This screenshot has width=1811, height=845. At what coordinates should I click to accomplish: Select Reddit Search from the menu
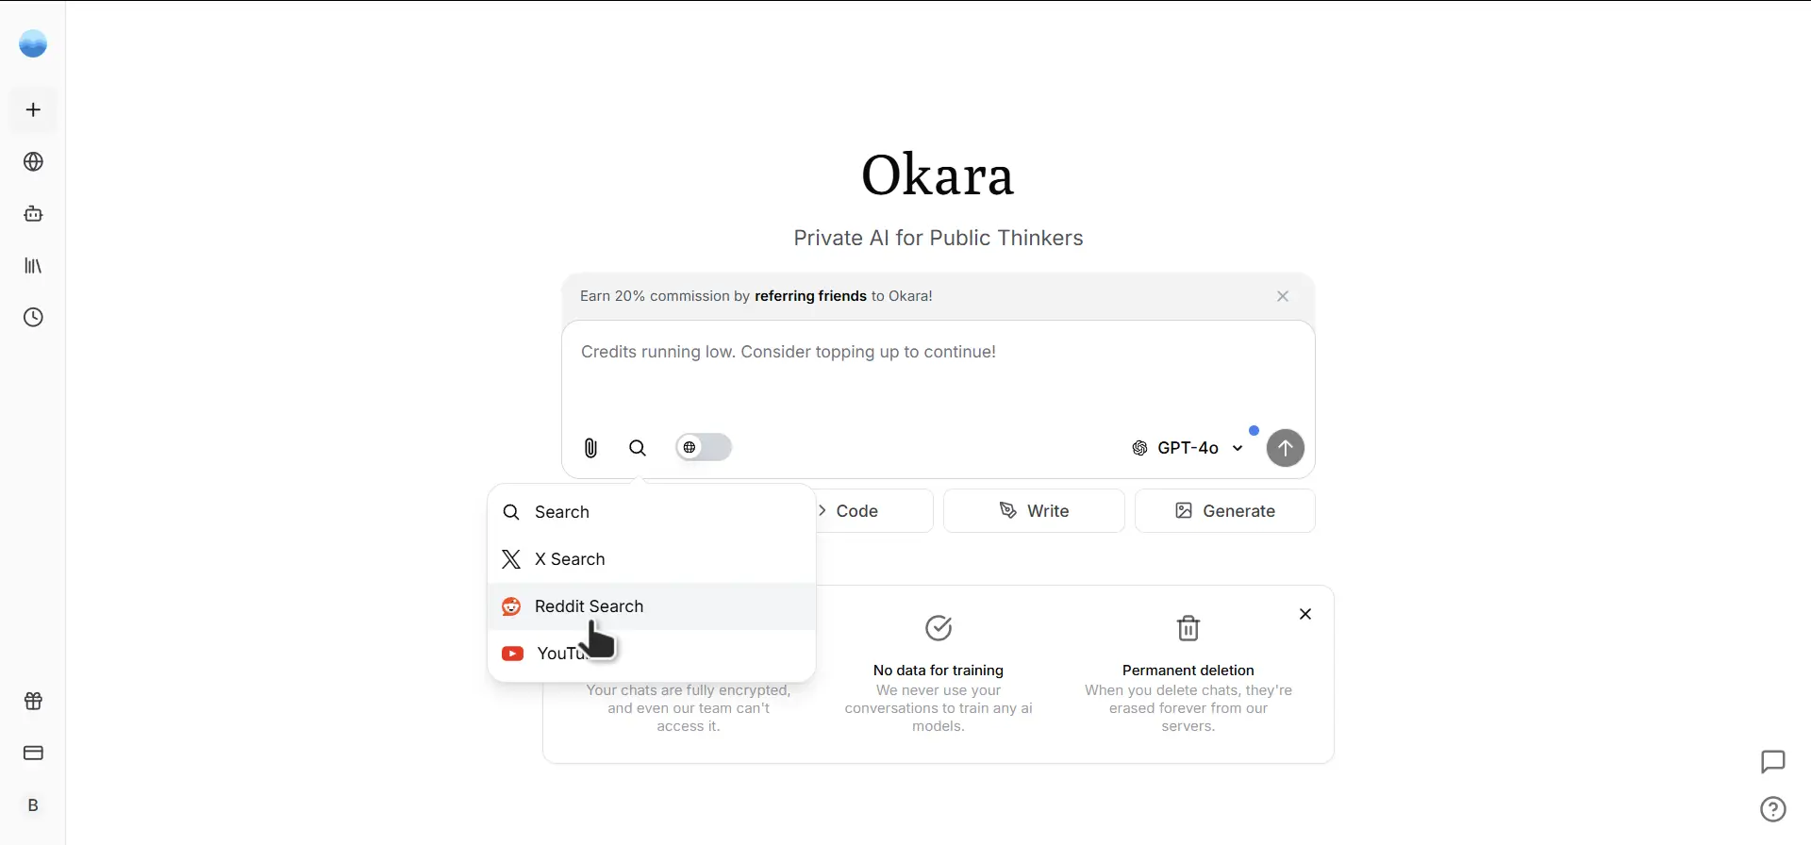tap(652, 606)
